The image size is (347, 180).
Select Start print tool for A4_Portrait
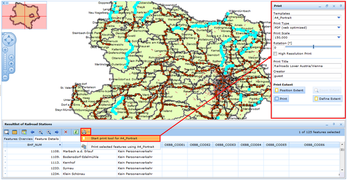(117, 138)
